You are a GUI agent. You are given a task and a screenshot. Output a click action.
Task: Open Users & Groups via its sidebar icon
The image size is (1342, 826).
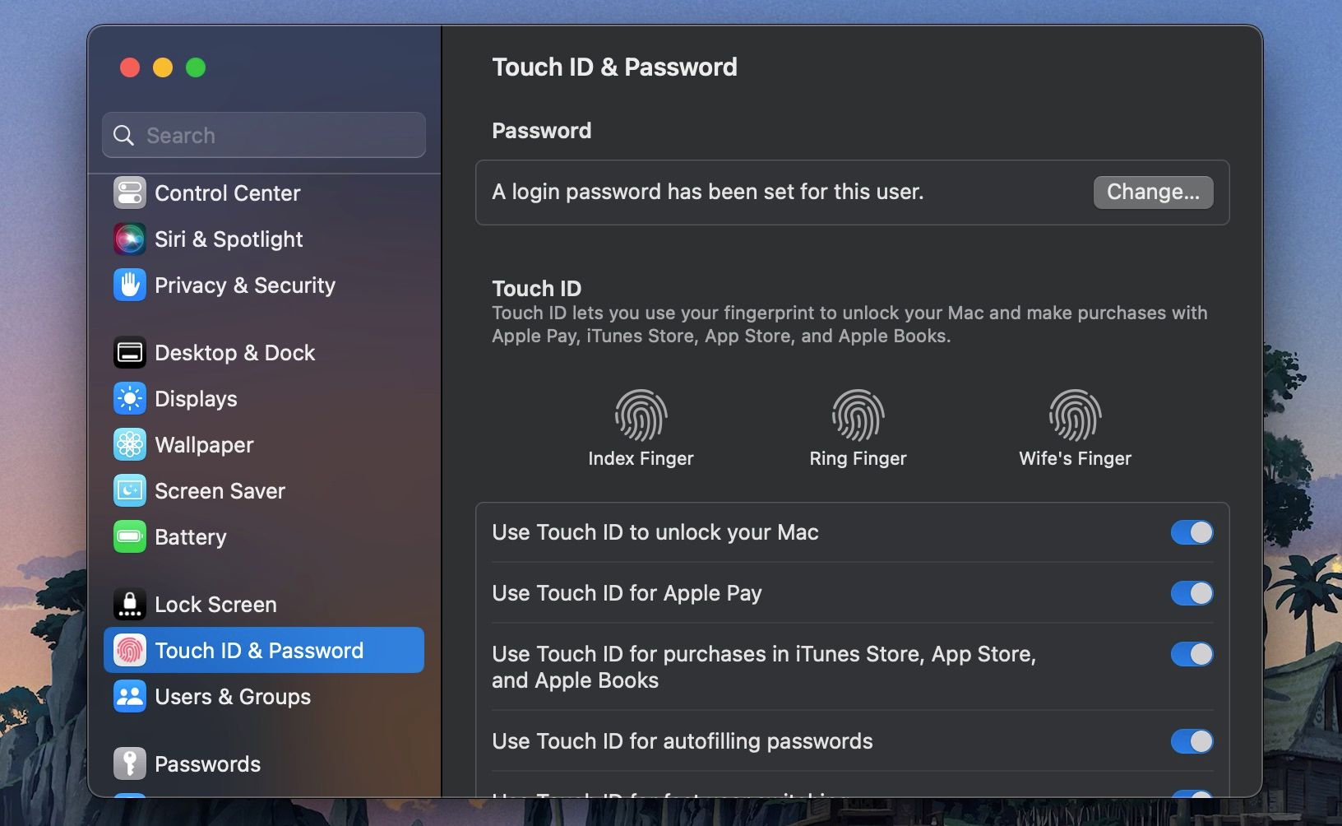tap(129, 696)
